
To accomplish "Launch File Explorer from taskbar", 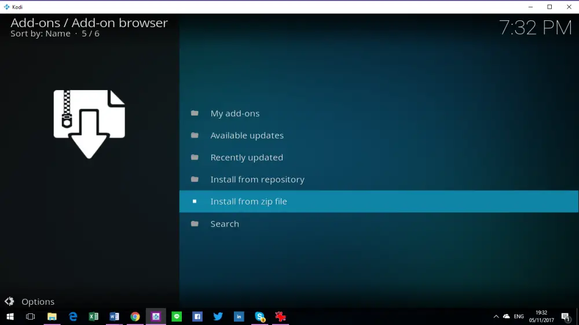I will point(52,316).
